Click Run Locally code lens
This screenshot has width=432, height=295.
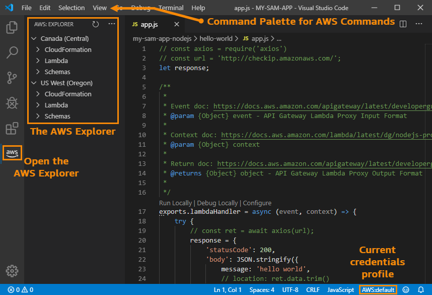[x=175, y=203]
